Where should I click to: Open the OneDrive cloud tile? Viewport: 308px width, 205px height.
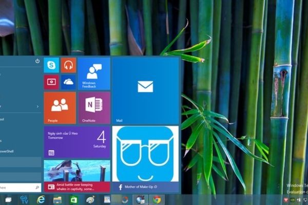point(68,82)
